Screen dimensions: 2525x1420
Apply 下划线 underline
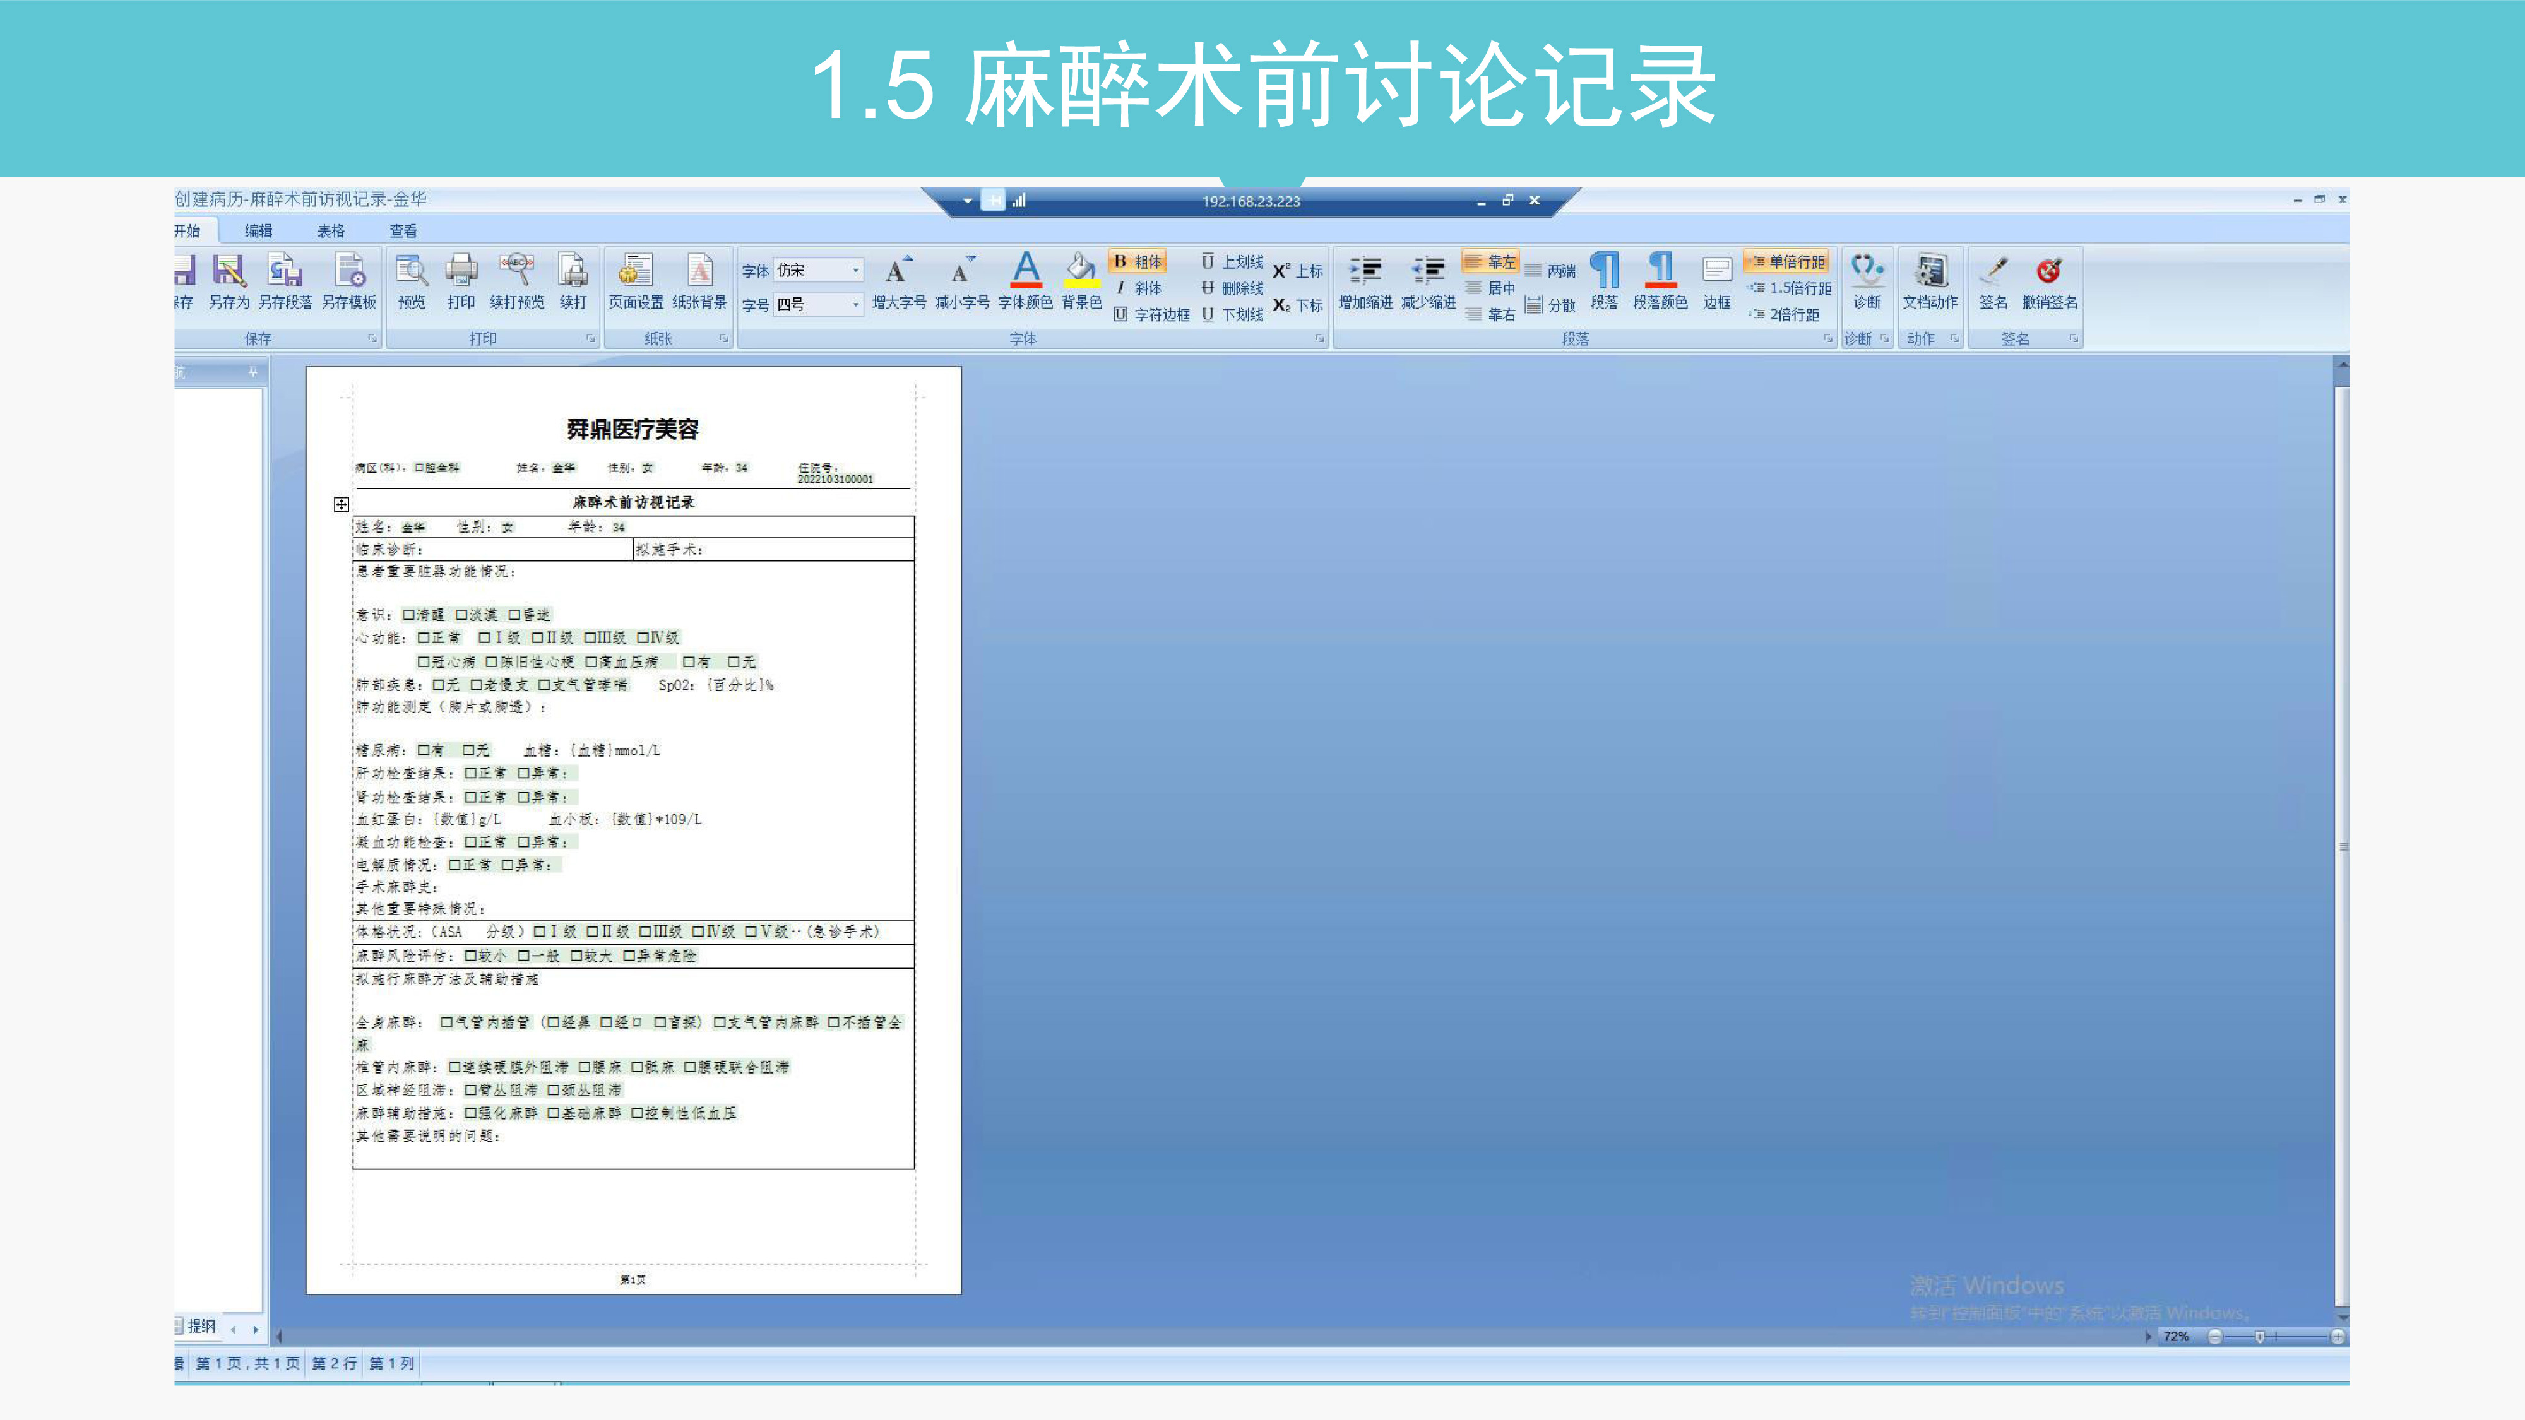1232,314
